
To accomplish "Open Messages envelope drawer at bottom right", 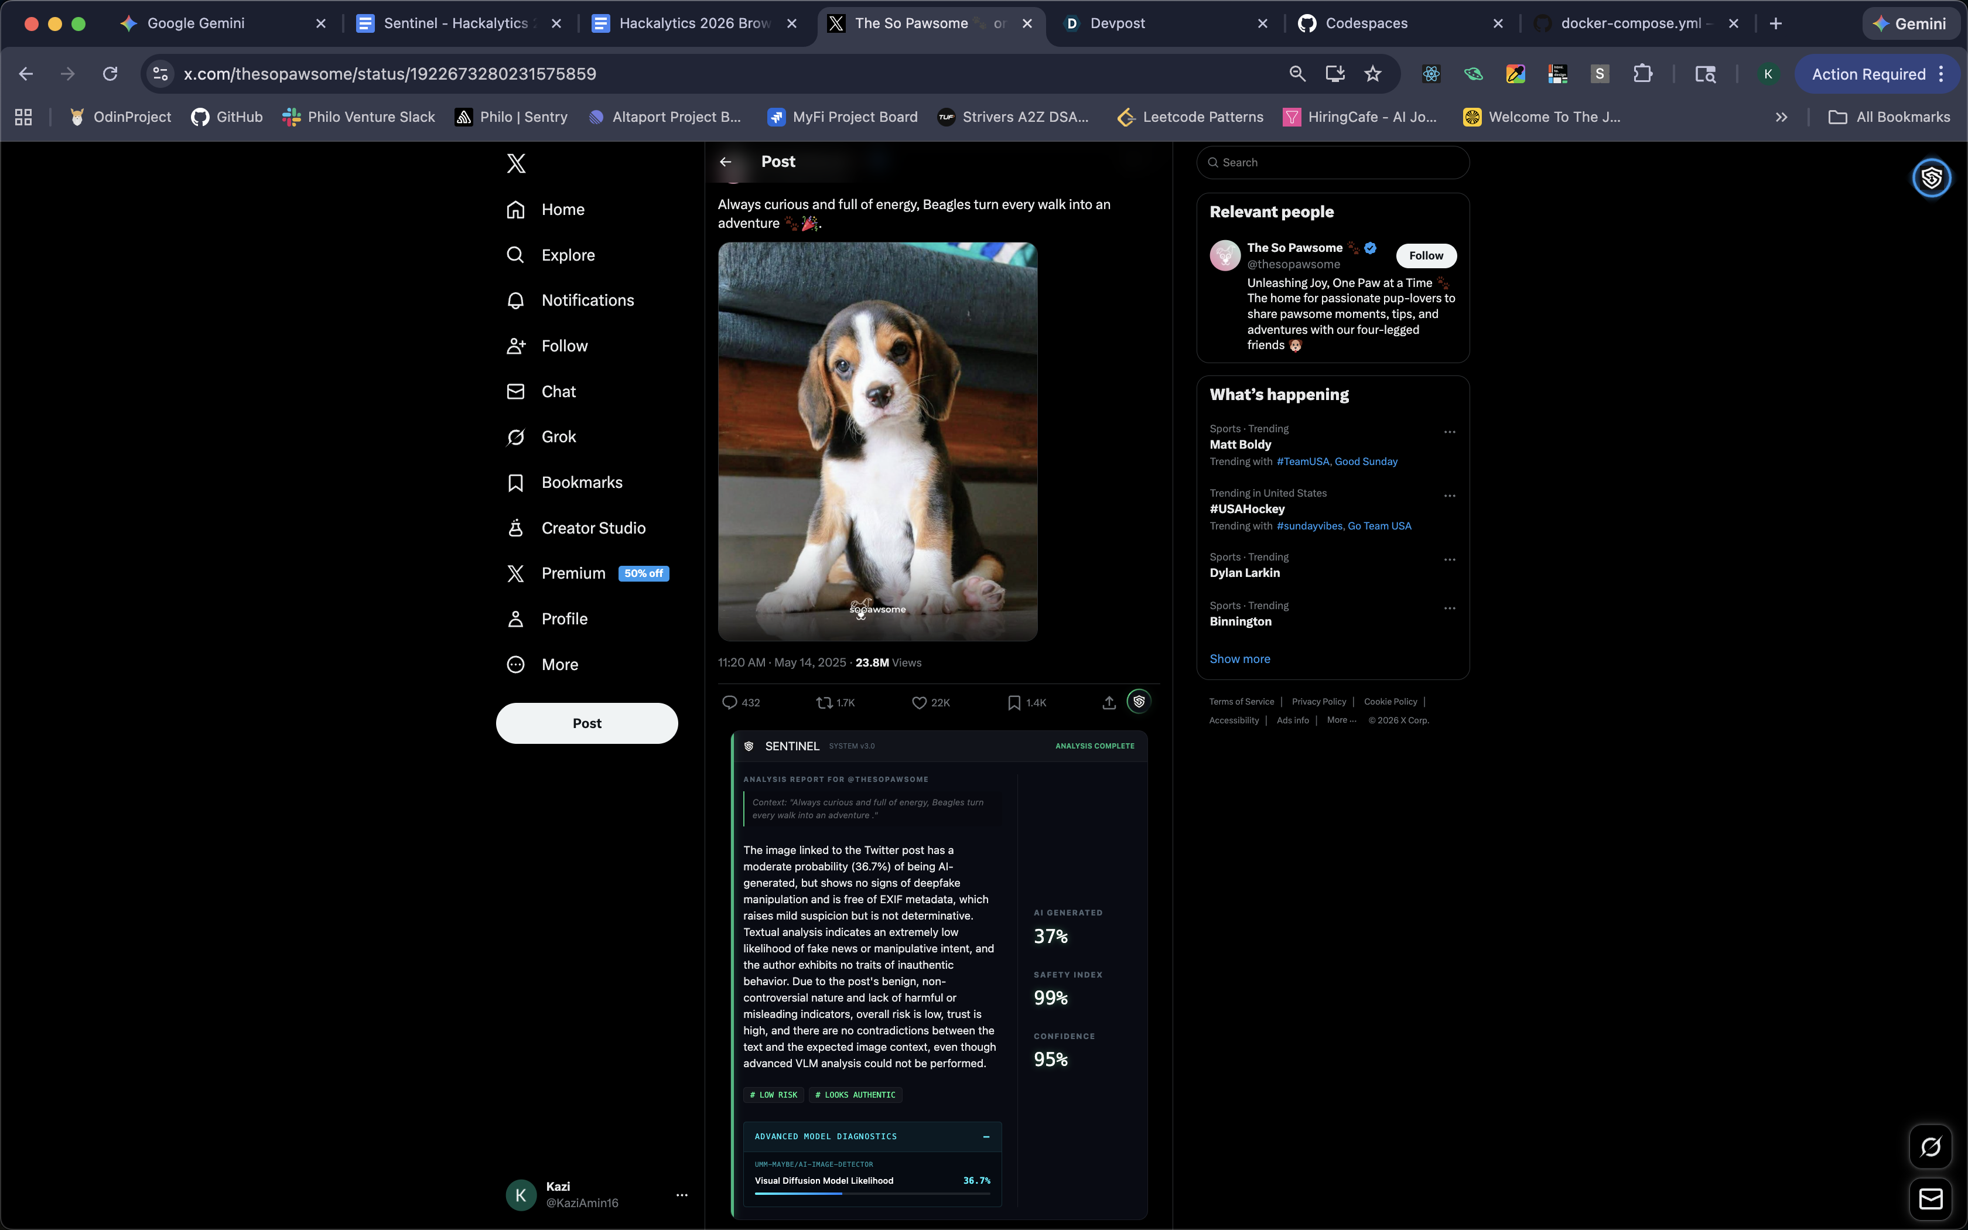I will (1931, 1199).
